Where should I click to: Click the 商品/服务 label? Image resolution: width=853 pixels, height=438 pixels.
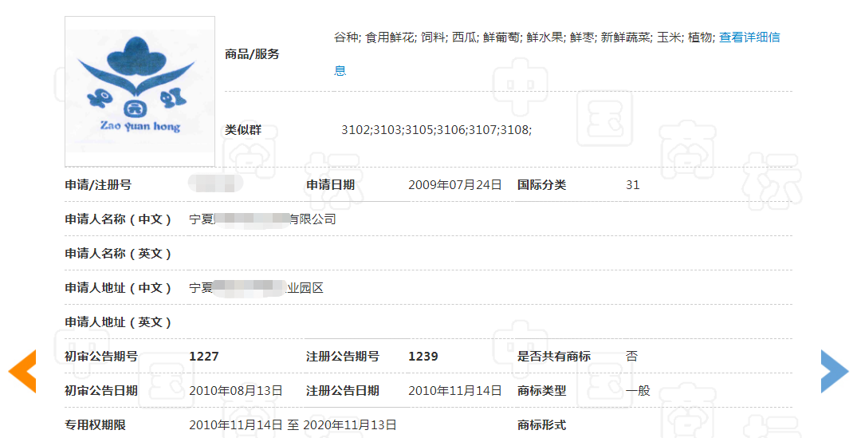pos(252,54)
